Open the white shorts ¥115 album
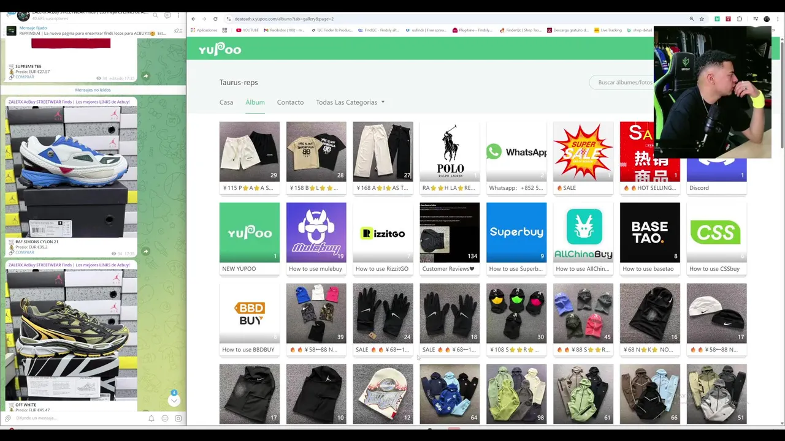785x441 pixels. [250, 157]
